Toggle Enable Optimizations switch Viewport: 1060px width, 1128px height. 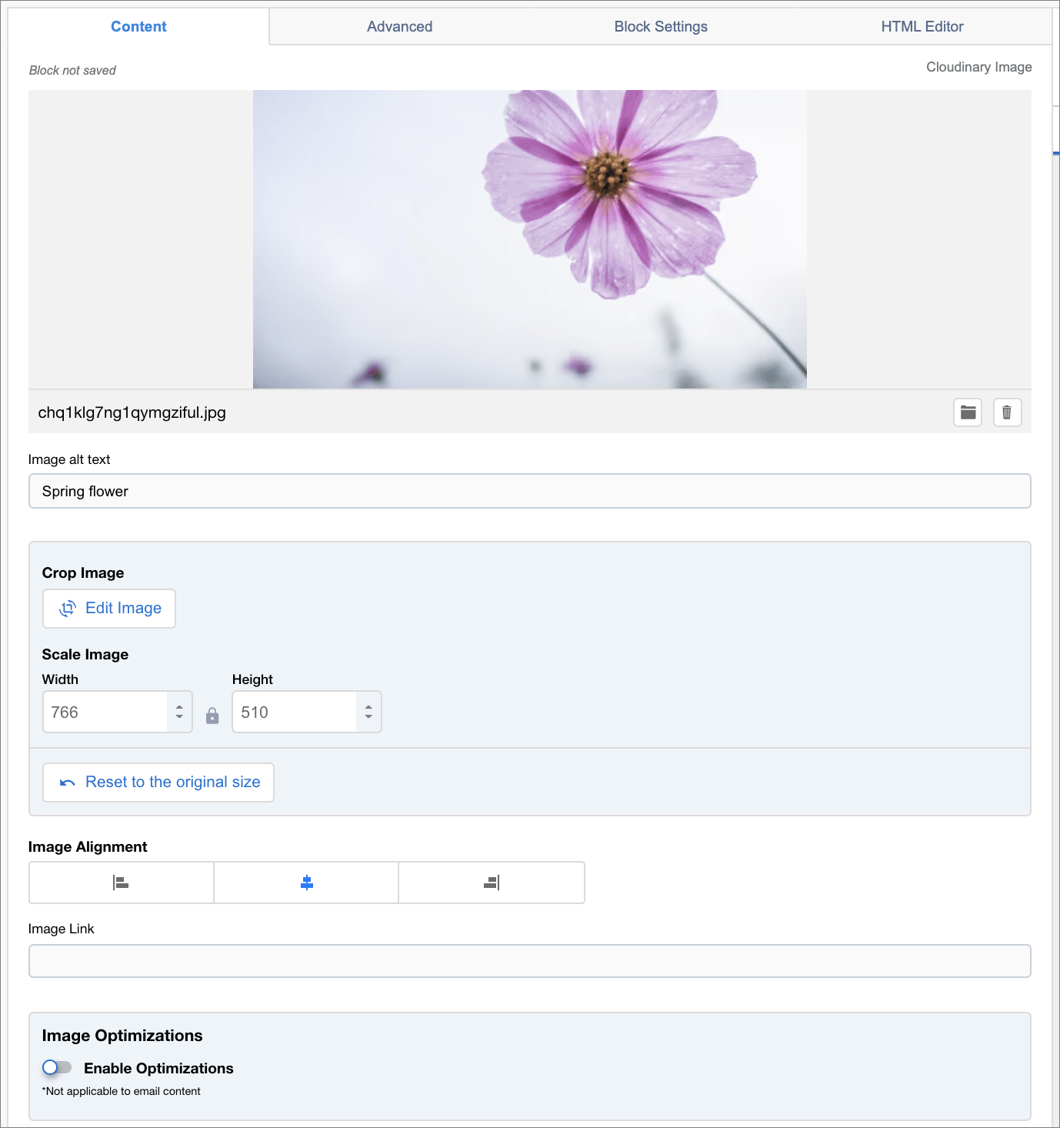[57, 1067]
